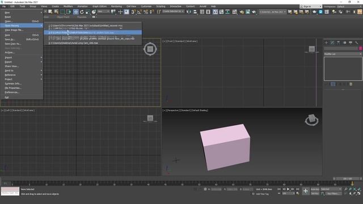The image size is (363, 204).
Task: Click the Render Production teapot icon
Action: (254, 12)
